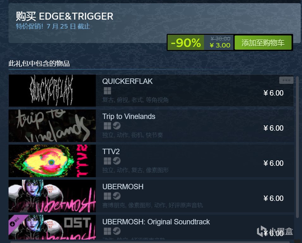302x243 pixels.
Task: Click Windows icon under UBERMOSH title
Action: pos(107,196)
